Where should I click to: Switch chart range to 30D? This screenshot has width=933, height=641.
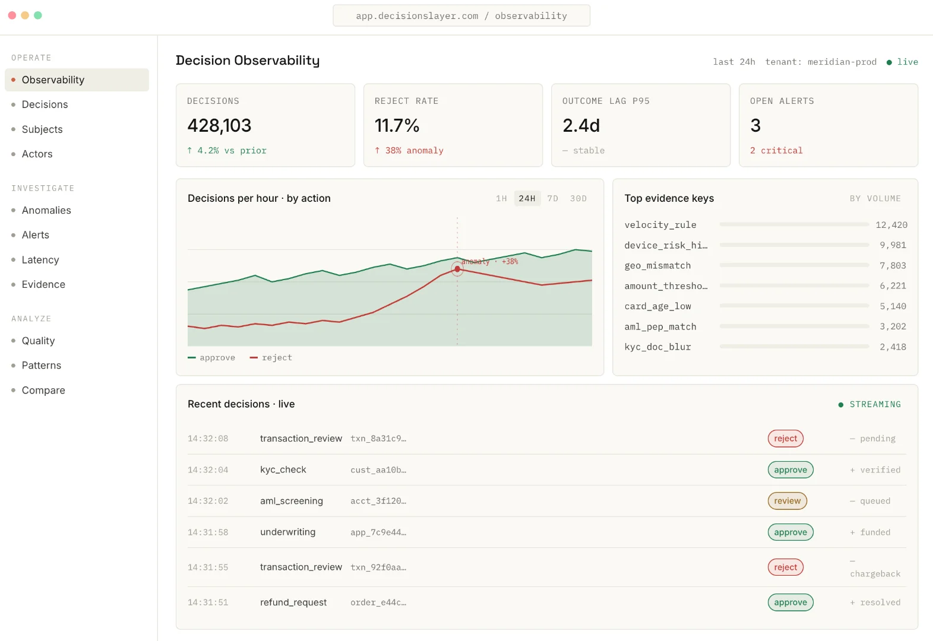tap(578, 198)
